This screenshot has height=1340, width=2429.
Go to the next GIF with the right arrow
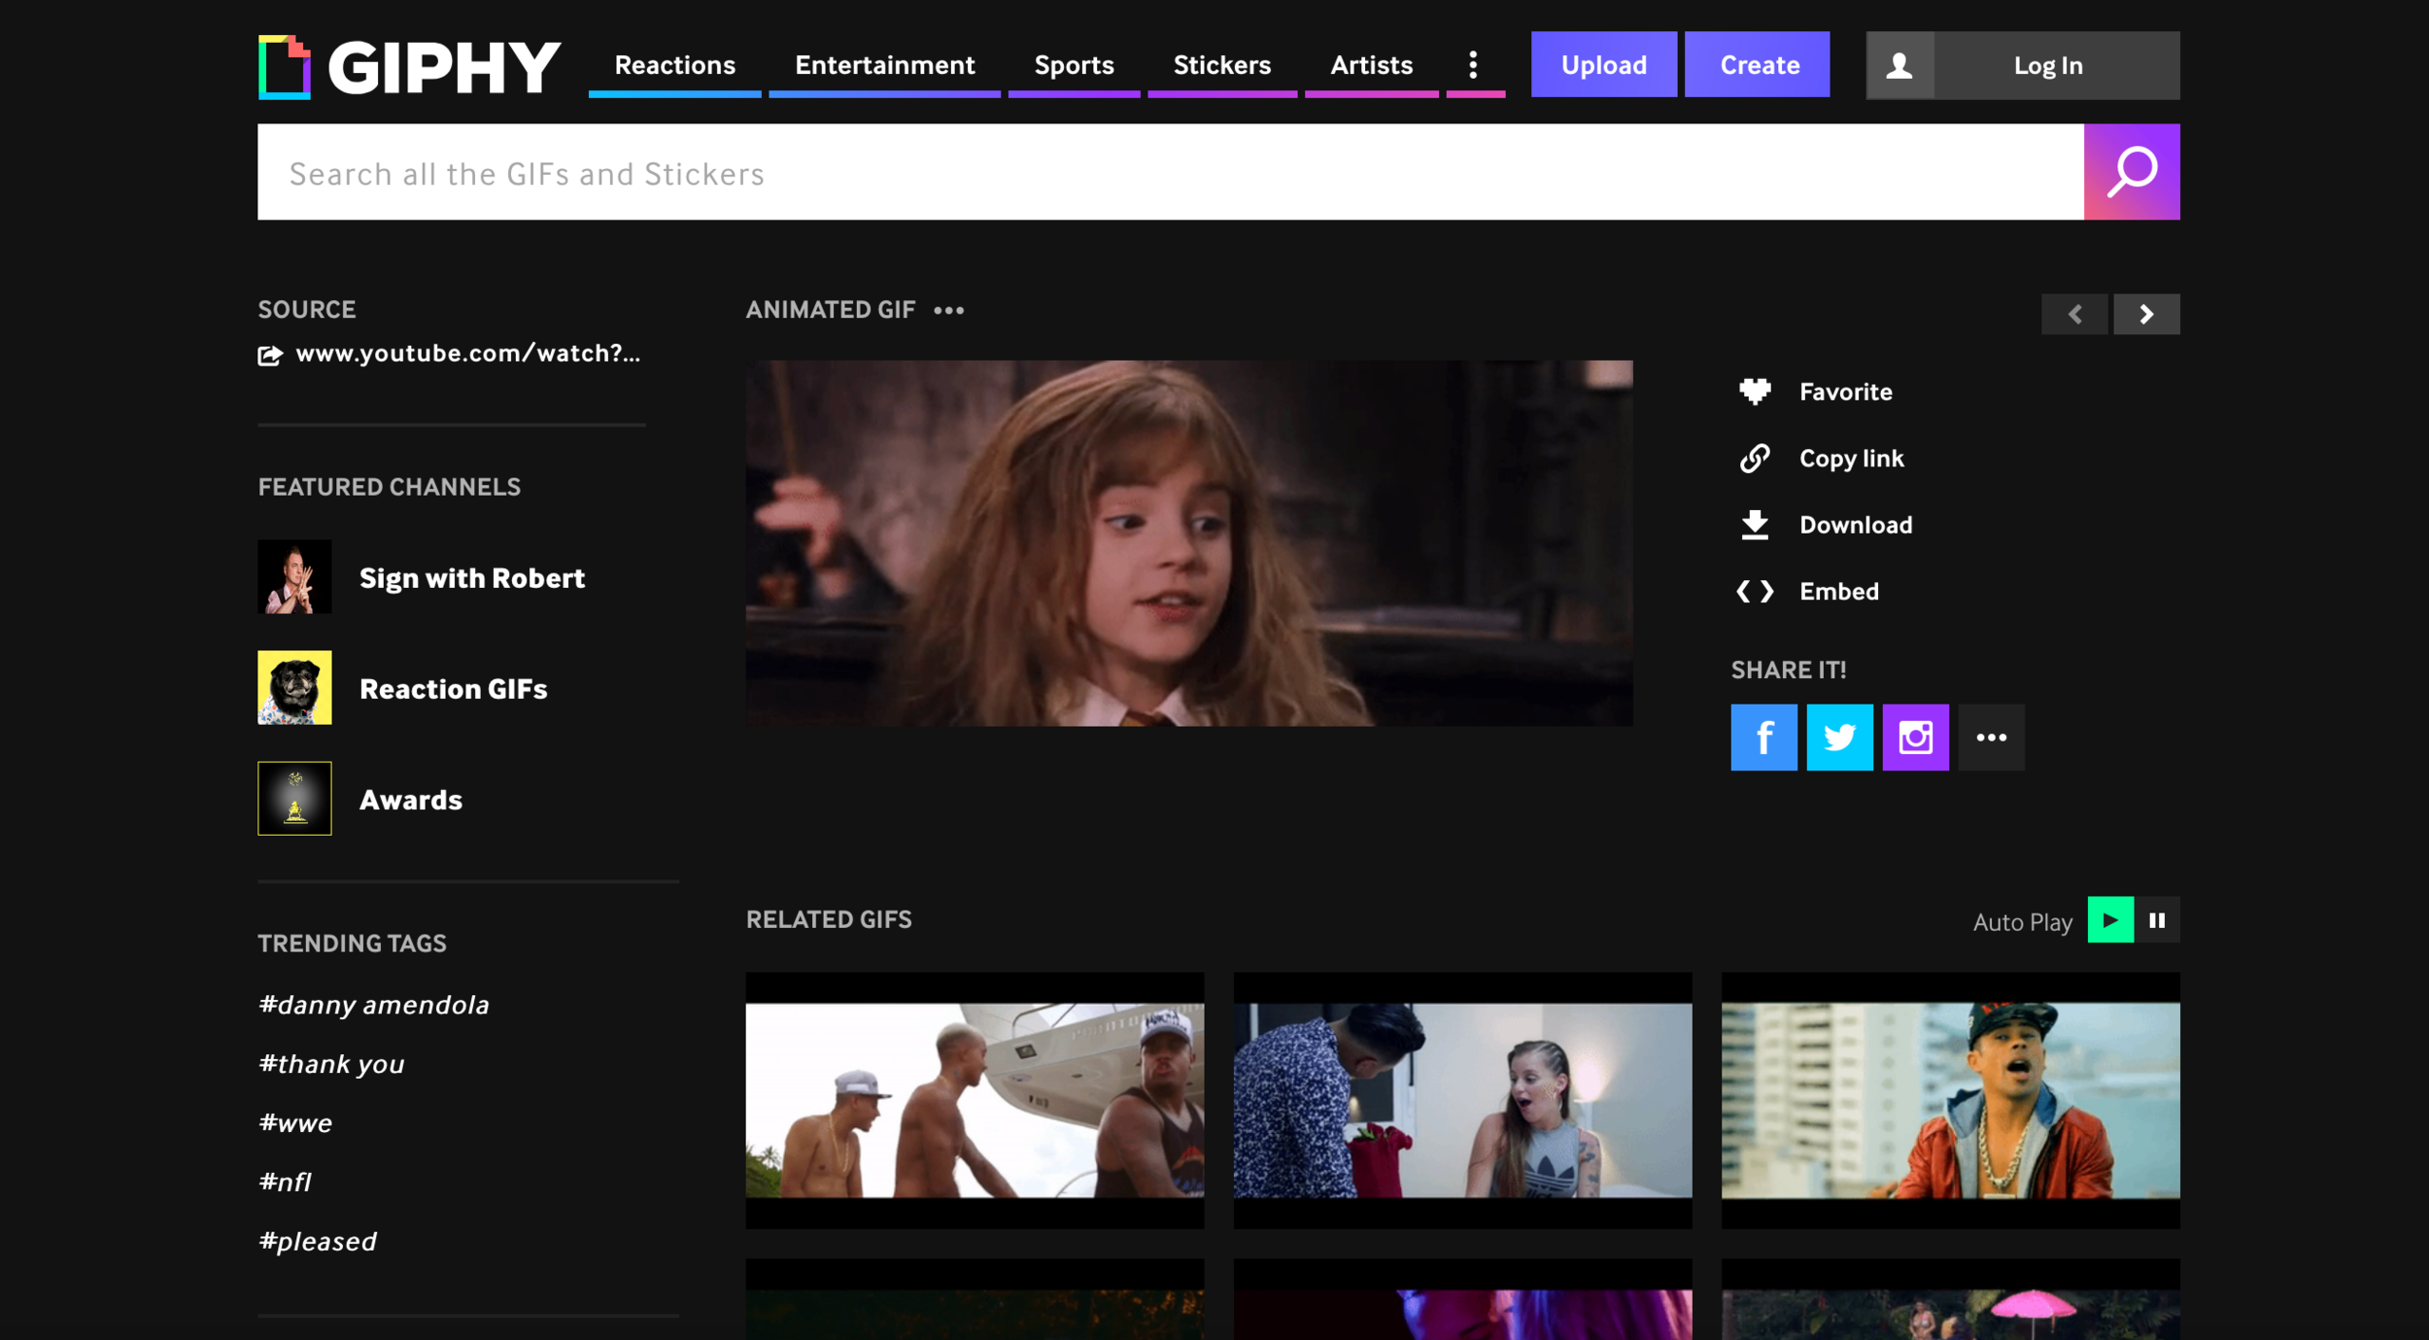coord(2145,314)
